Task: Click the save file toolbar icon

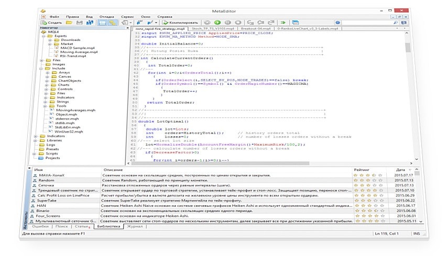Action: tap(80, 23)
